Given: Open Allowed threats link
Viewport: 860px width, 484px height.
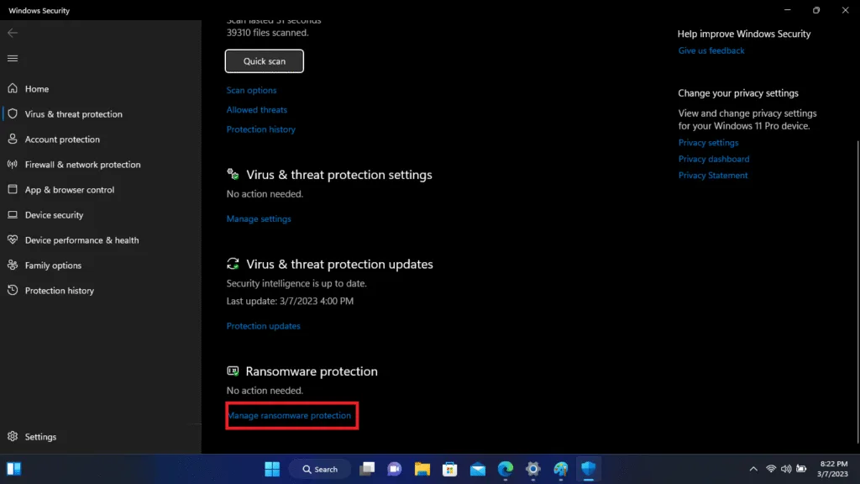Looking at the screenshot, I should tap(257, 110).
